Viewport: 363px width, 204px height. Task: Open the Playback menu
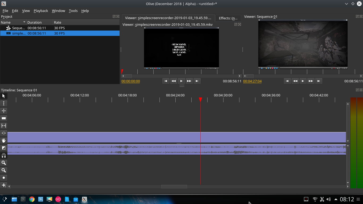point(41,11)
